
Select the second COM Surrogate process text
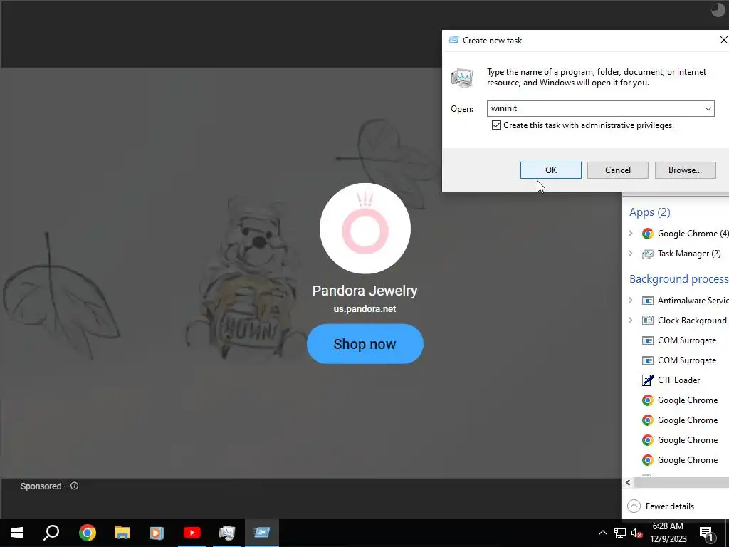coord(687,360)
